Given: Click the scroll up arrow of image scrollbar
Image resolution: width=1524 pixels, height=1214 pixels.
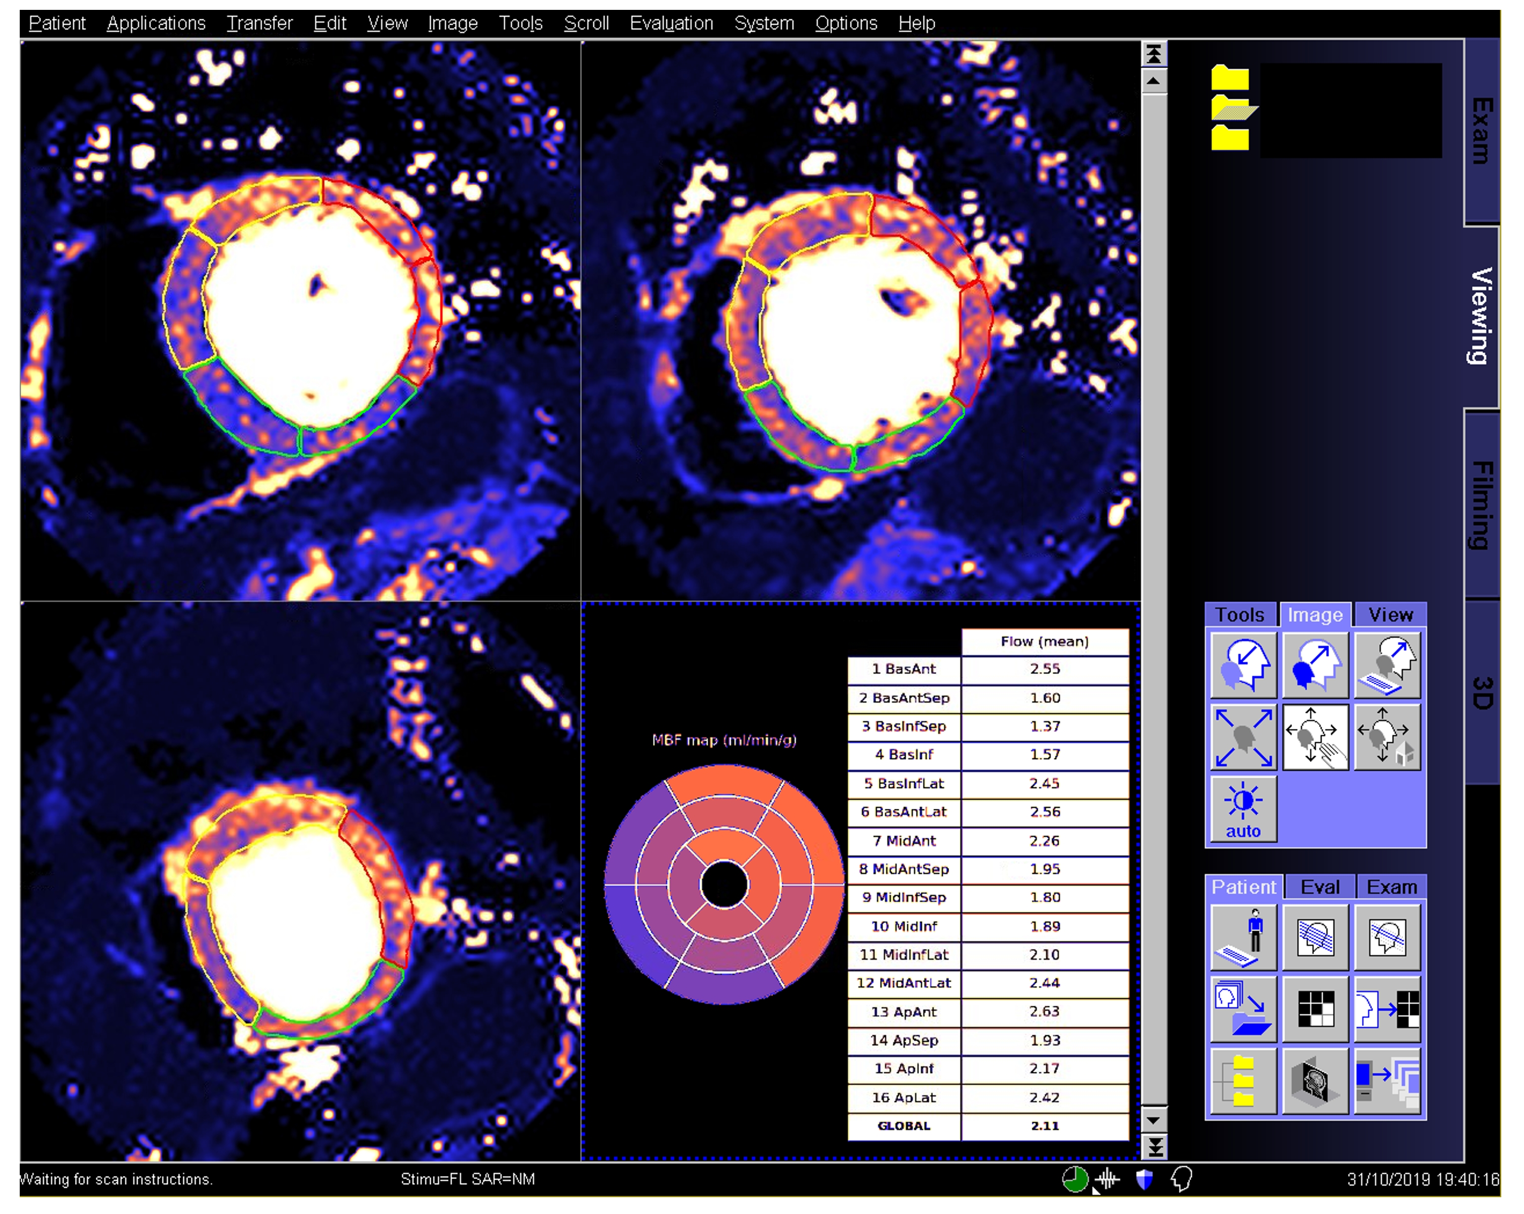Looking at the screenshot, I should [x=1153, y=81].
